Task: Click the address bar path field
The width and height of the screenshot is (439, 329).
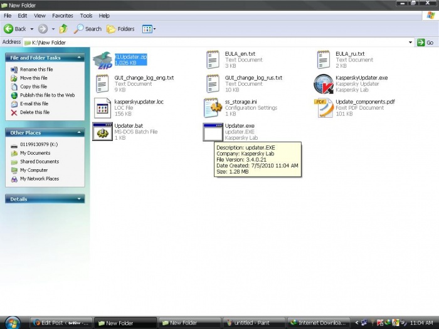Action: tap(213, 42)
